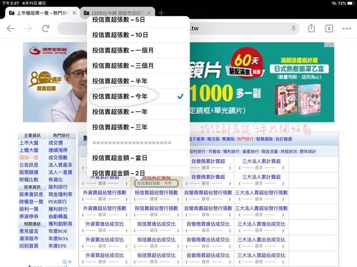
Task: Open the 上櫃大盤 sidebar link
Action: tap(29, 150)
